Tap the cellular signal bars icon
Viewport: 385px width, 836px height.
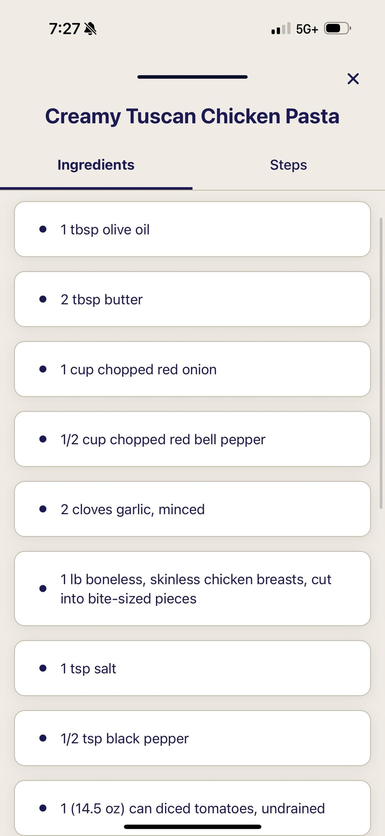(x=281, y=29)
